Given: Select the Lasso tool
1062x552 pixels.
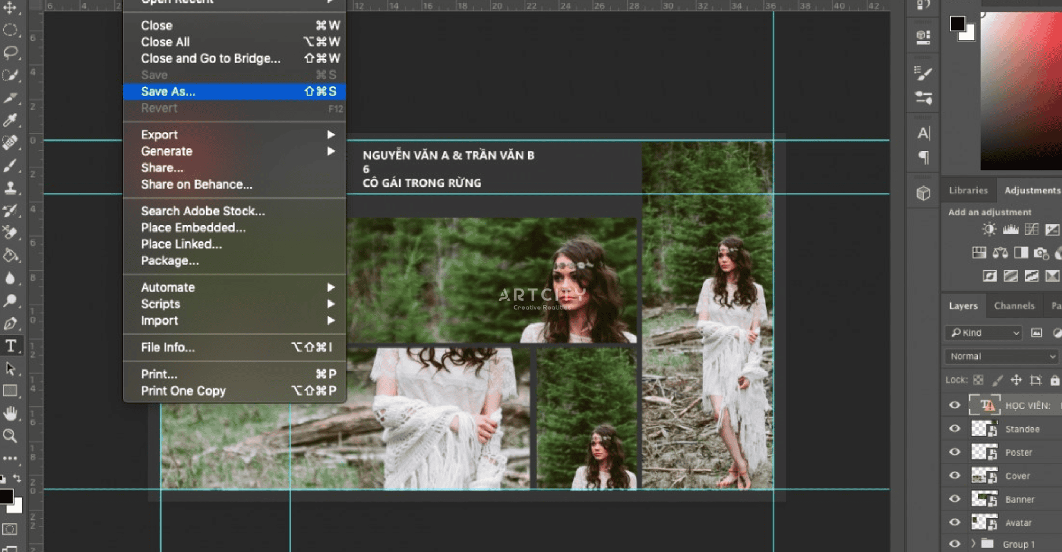Looking at the screenshot, I should 10,53.
